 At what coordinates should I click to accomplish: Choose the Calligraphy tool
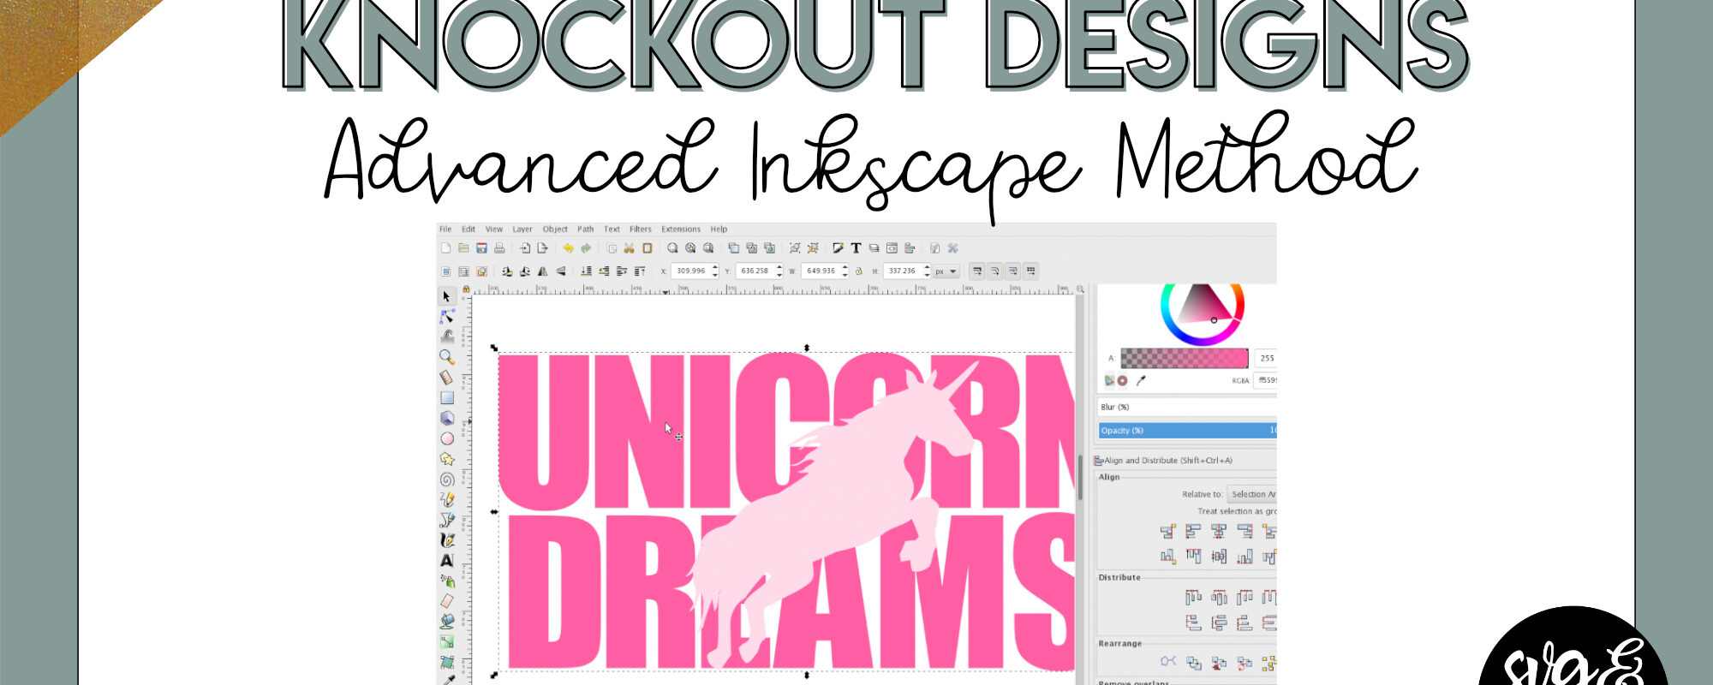point(446,539)
